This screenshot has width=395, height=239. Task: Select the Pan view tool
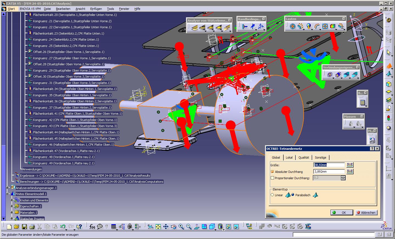tap(166, 227)
